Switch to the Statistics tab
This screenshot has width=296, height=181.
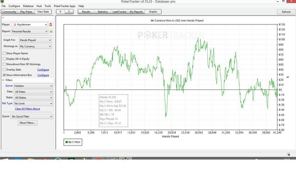click(x=103, y=12)
